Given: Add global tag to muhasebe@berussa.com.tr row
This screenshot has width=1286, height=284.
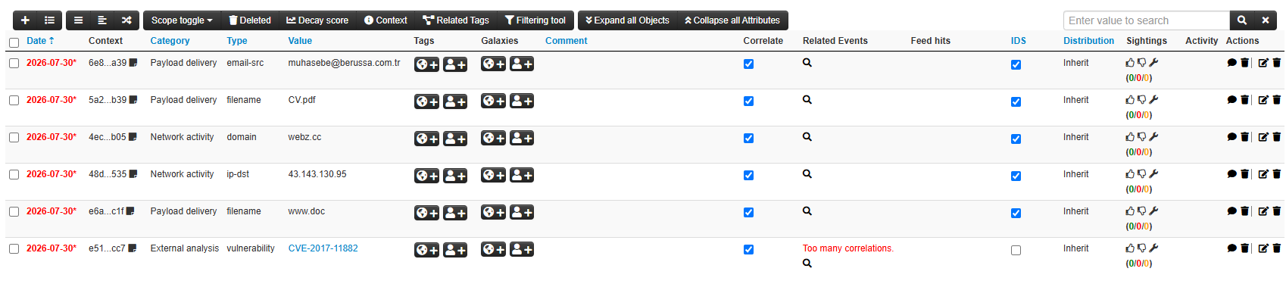Looking at the screenshot, I should [426, 64].
